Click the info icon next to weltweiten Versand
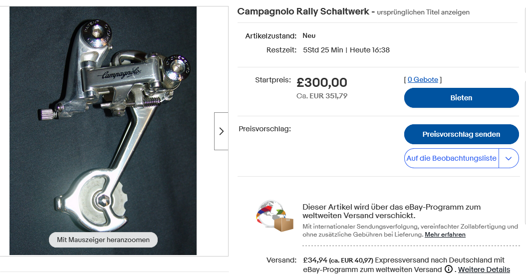This screenshot has height=277, width=526. pos(449,270)
